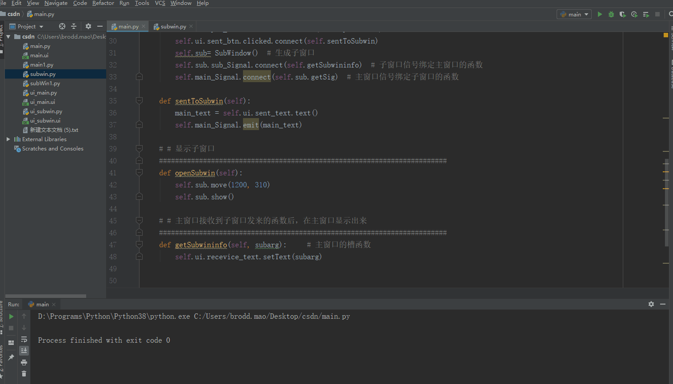Start debugging main.py
The width and height of the screenshot is (673, 384).
point(611,14)
